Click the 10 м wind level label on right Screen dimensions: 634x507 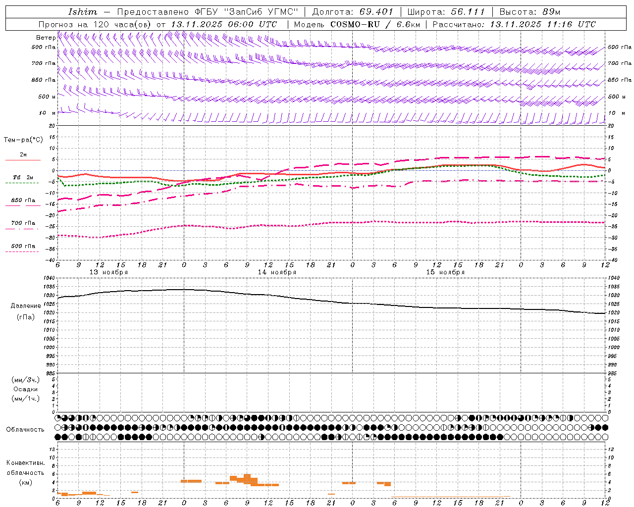tap(616, 113)
